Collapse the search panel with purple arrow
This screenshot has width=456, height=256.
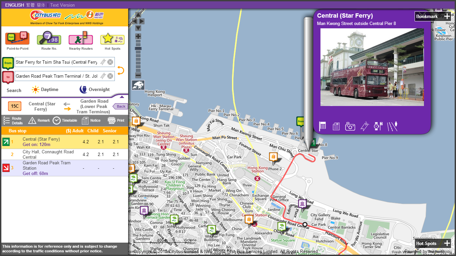tap(122, 97)
